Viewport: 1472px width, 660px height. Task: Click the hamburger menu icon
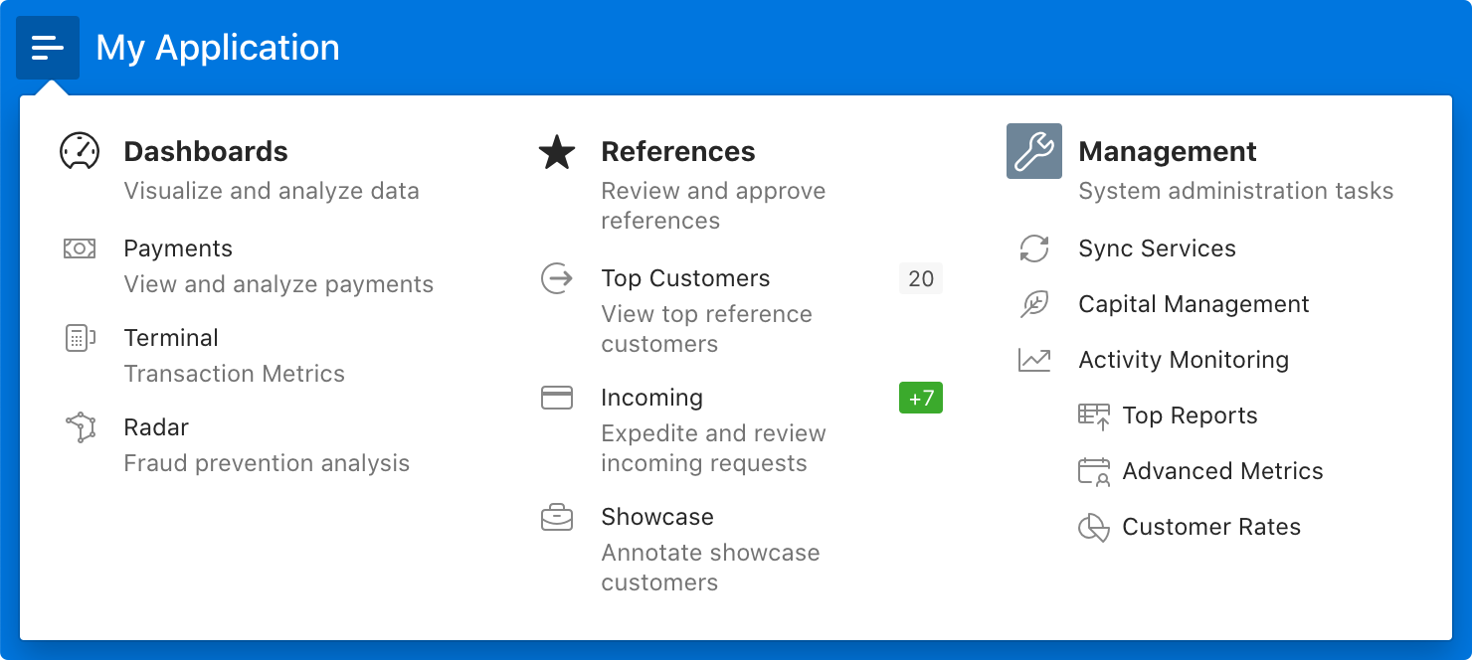coord(47,47)
